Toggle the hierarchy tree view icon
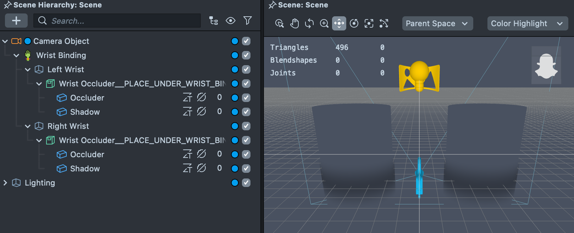Image resolution: width=574 pixels, height=233 pixels. pos(214,21)
